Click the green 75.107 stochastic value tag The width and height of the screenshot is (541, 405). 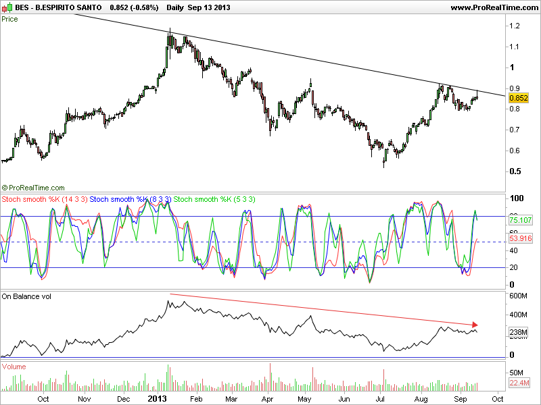521,220
